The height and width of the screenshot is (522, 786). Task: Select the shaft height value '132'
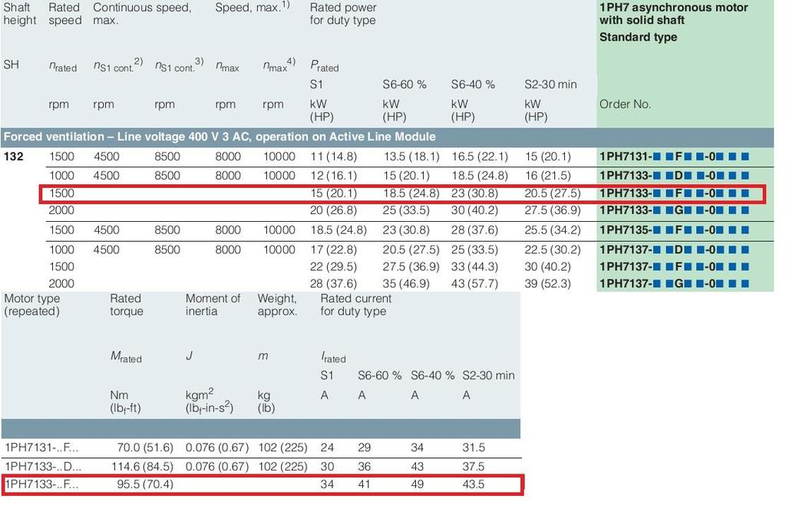[14, 157]
